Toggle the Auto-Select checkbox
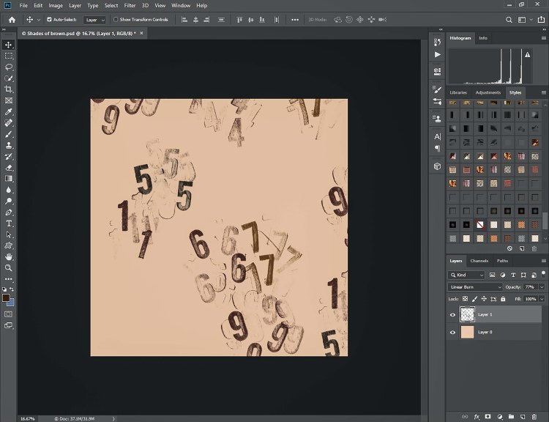The width and height of the screenshot is (549, 422). 49,20
